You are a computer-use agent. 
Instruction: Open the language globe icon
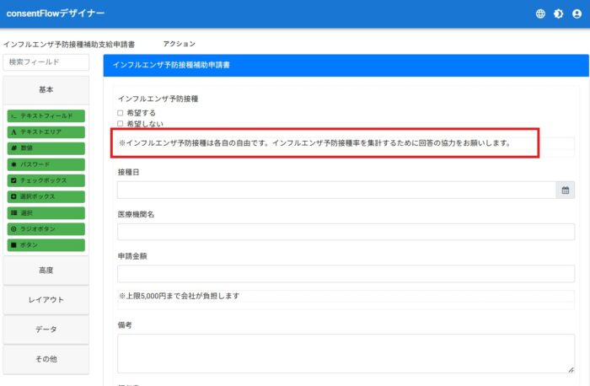coord(540,14)
